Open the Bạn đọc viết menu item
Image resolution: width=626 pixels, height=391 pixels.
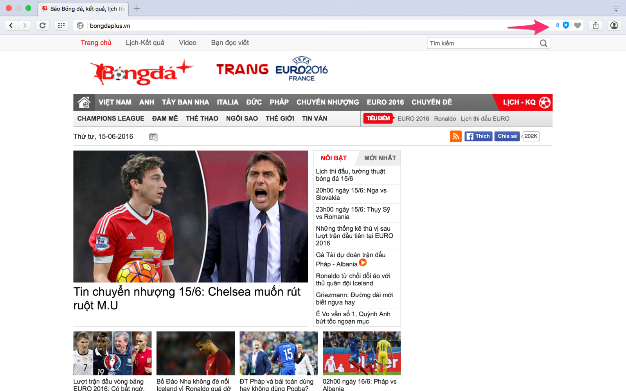[x=230, y=43]
